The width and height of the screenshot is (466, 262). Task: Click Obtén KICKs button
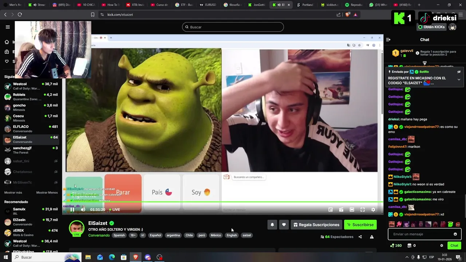[x=431, y=27]
